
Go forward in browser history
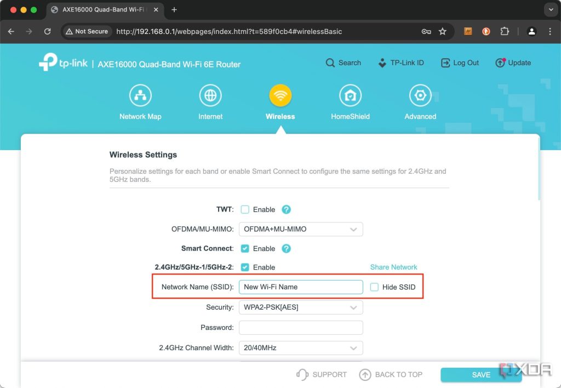point(29,31)
